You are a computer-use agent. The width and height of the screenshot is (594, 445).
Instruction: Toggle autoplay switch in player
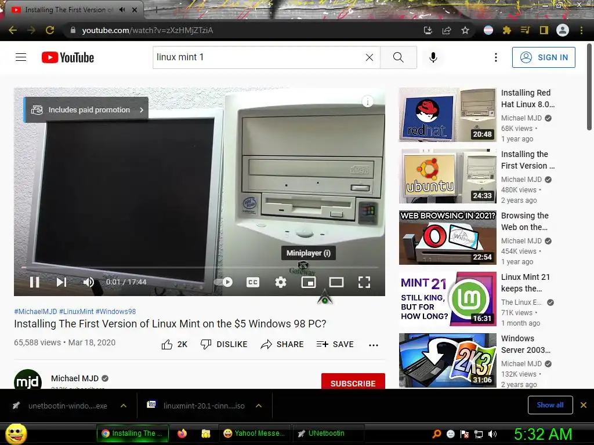click(224, 282)
